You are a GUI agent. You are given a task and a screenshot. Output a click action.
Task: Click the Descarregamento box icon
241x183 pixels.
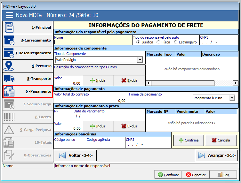(9, 53)
